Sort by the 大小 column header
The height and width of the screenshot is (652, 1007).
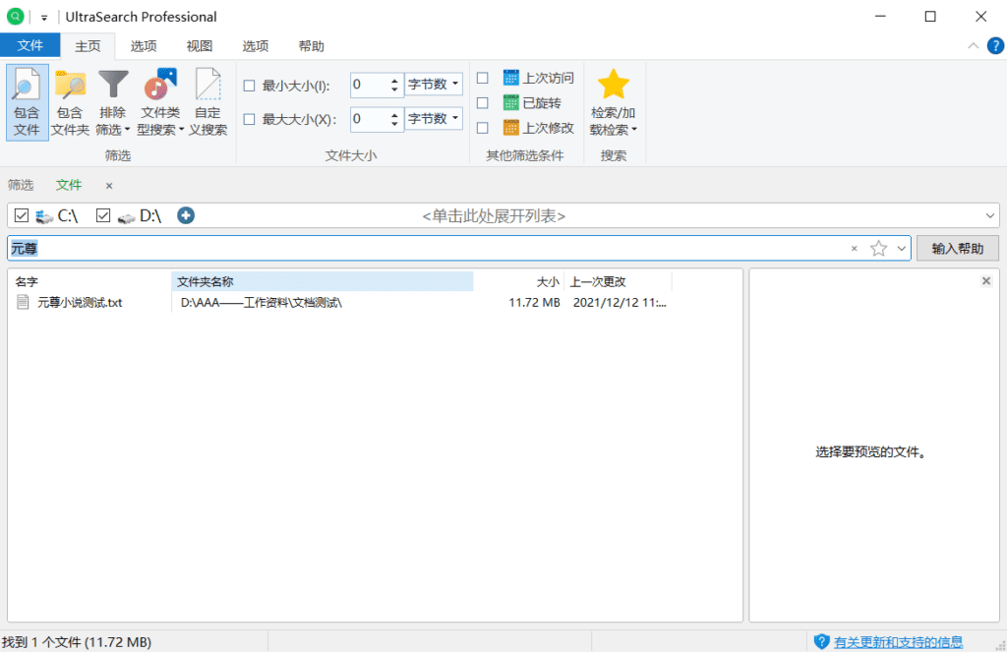519,281
